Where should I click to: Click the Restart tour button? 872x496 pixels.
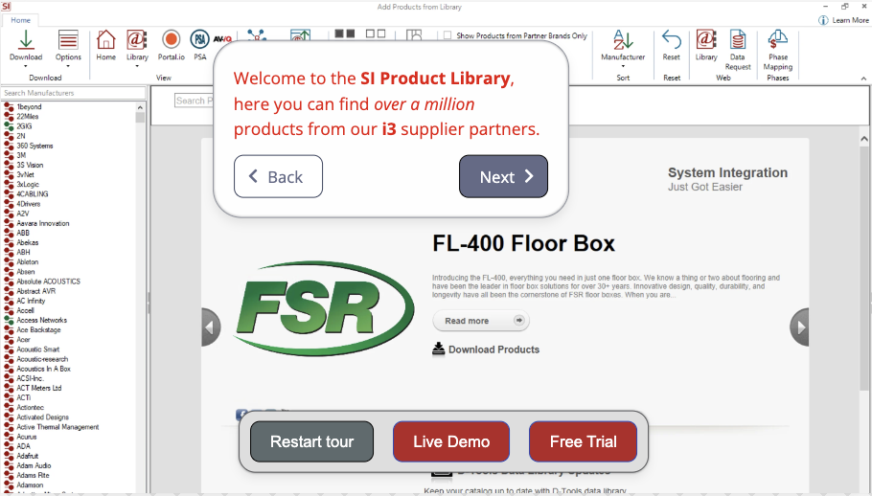pos(312,441)
